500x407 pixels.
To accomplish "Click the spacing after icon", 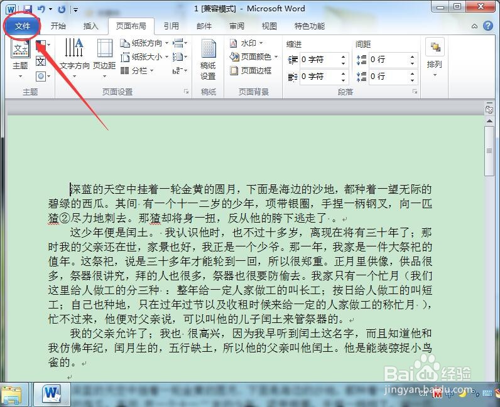I will 362,77.
